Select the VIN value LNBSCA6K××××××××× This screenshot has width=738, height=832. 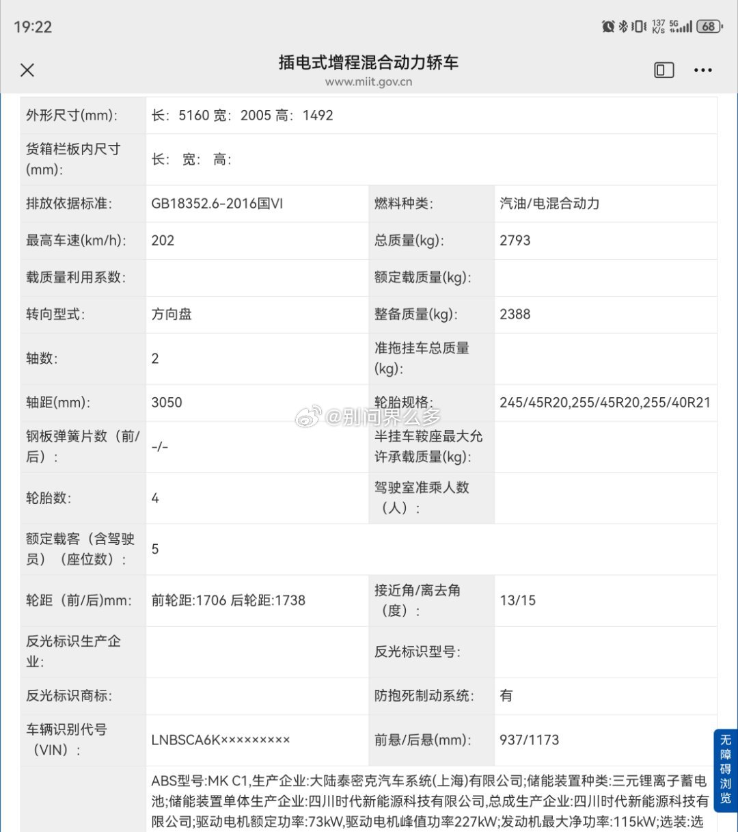[221, 740]
